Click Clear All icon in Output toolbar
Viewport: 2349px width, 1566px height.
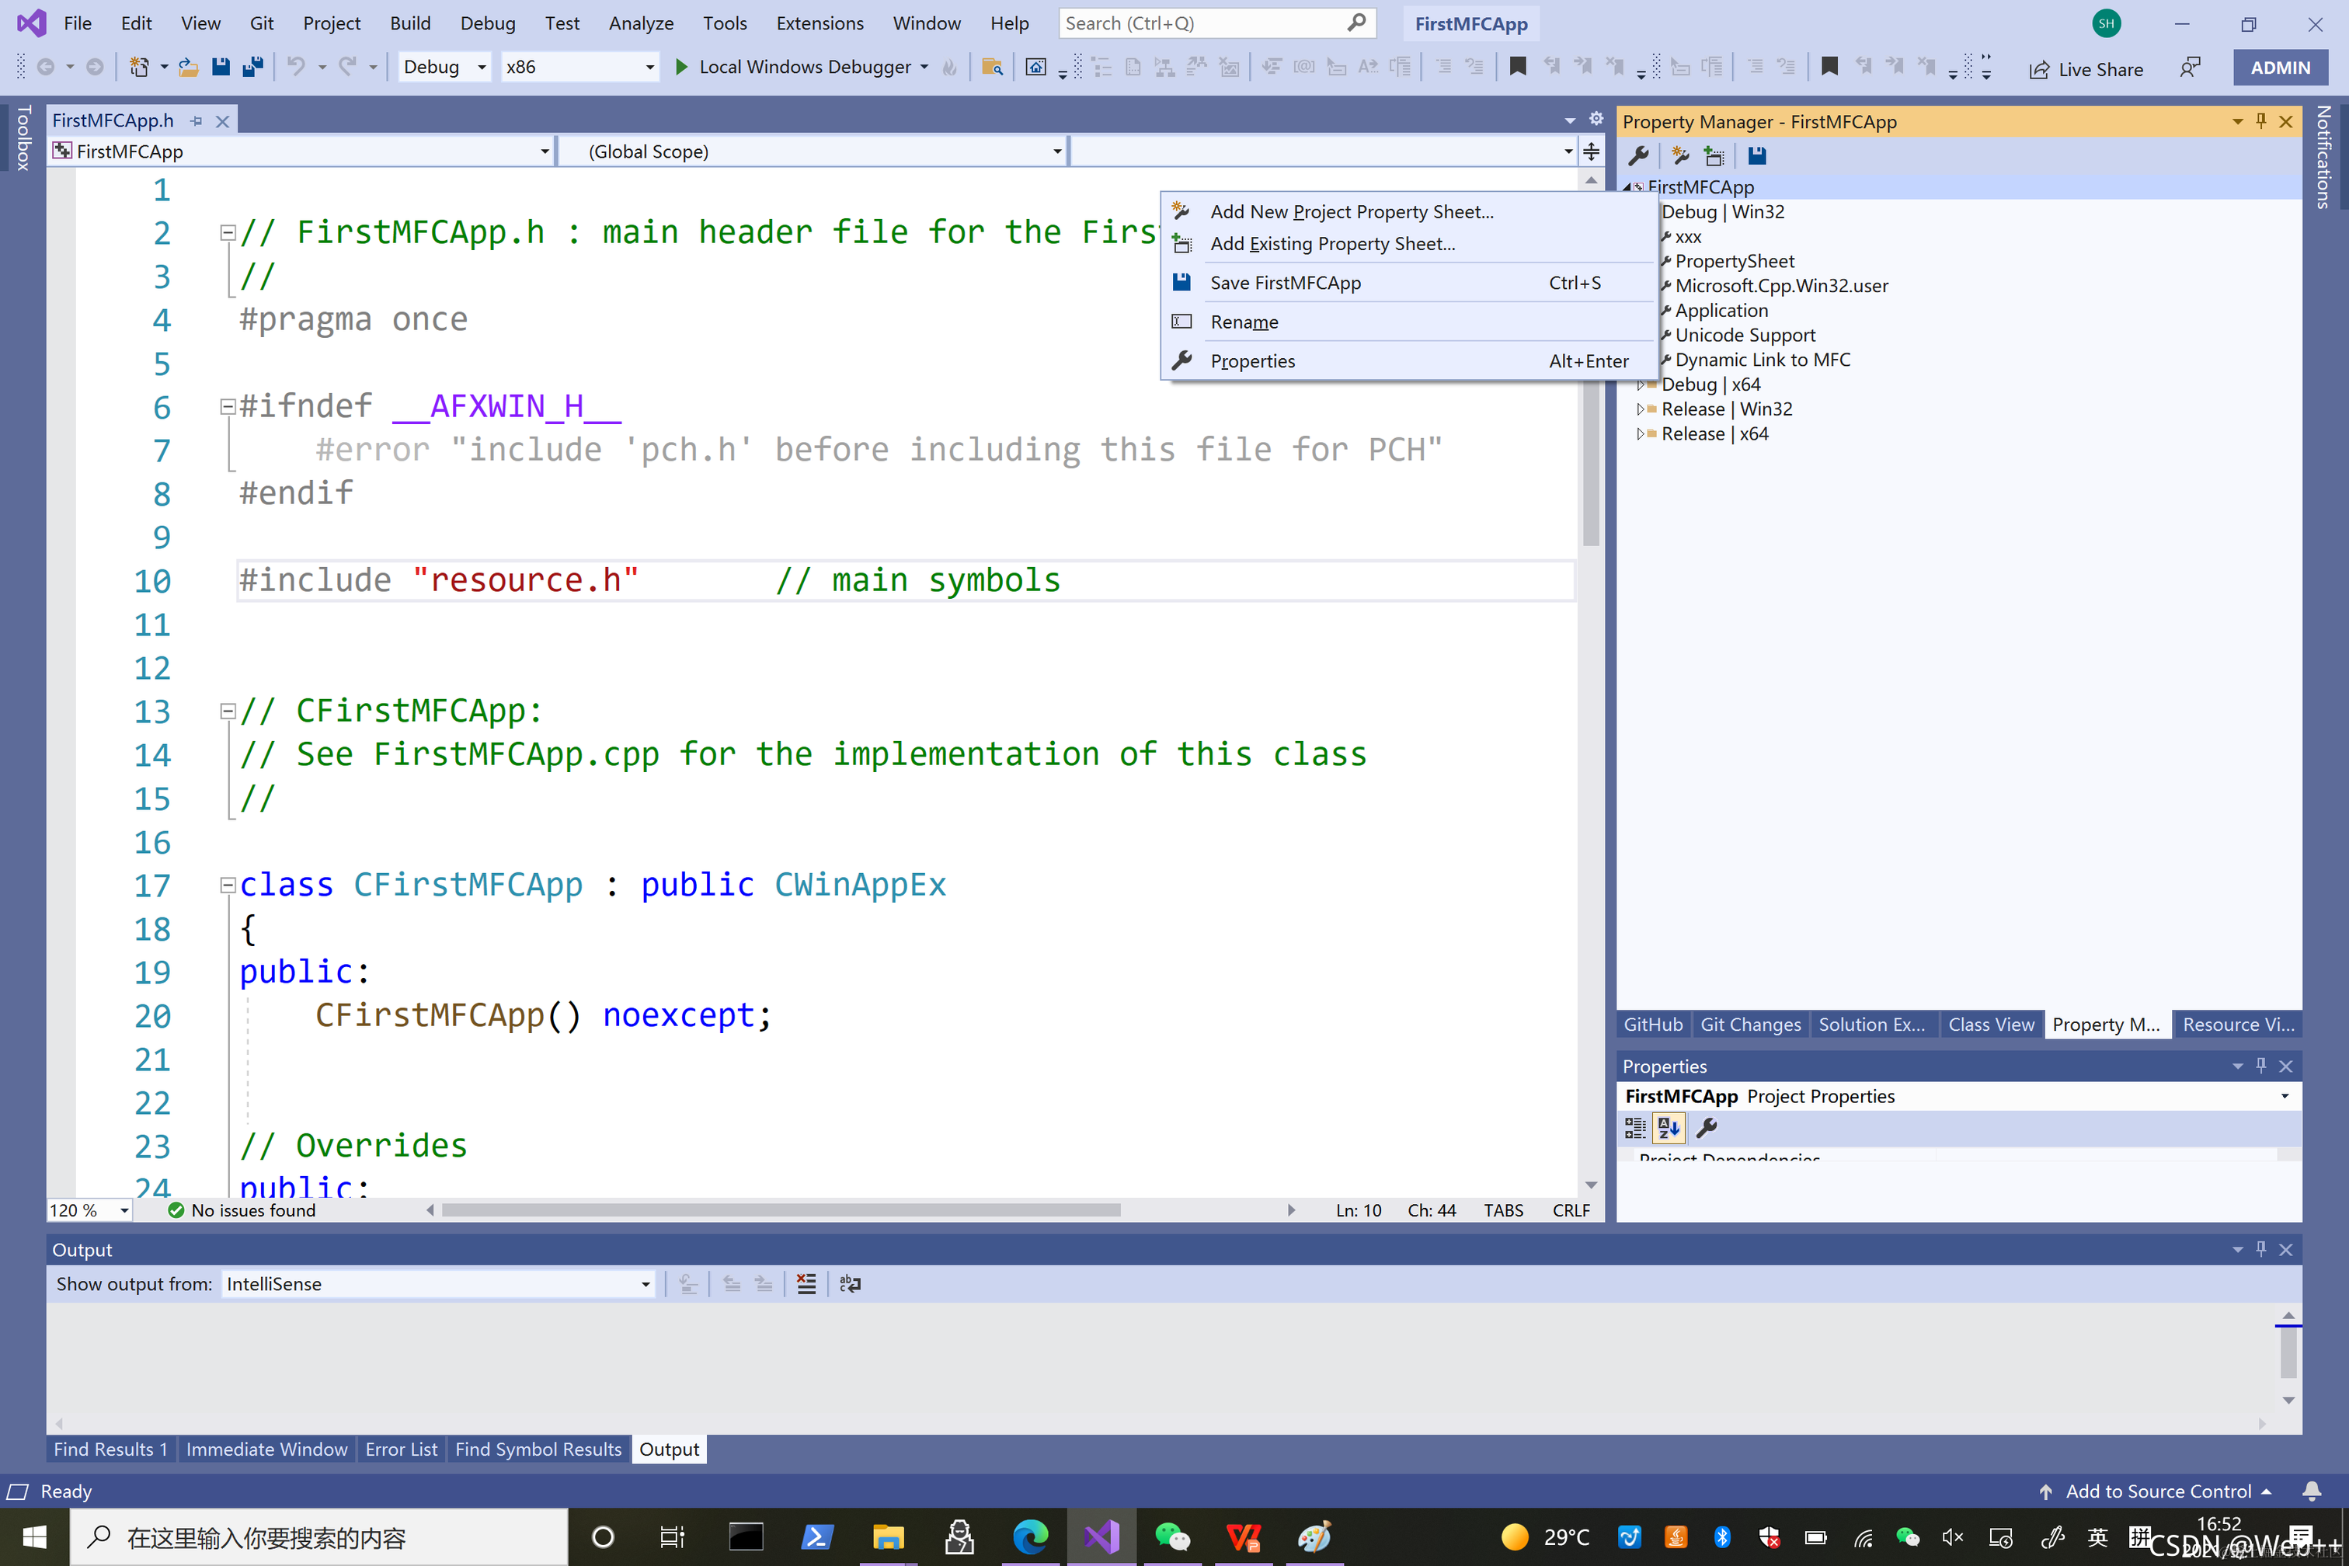tap(806, 1284)
